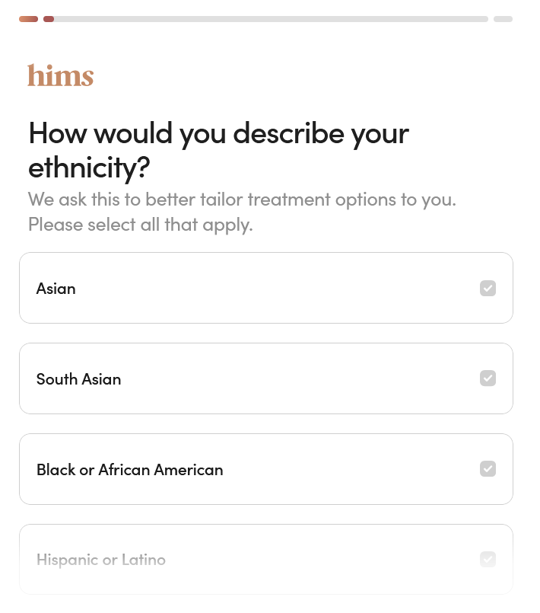This screenshot has width=540, height=613.
Task: Check the Asian checkbox
Action: click(x=488, y=289)
